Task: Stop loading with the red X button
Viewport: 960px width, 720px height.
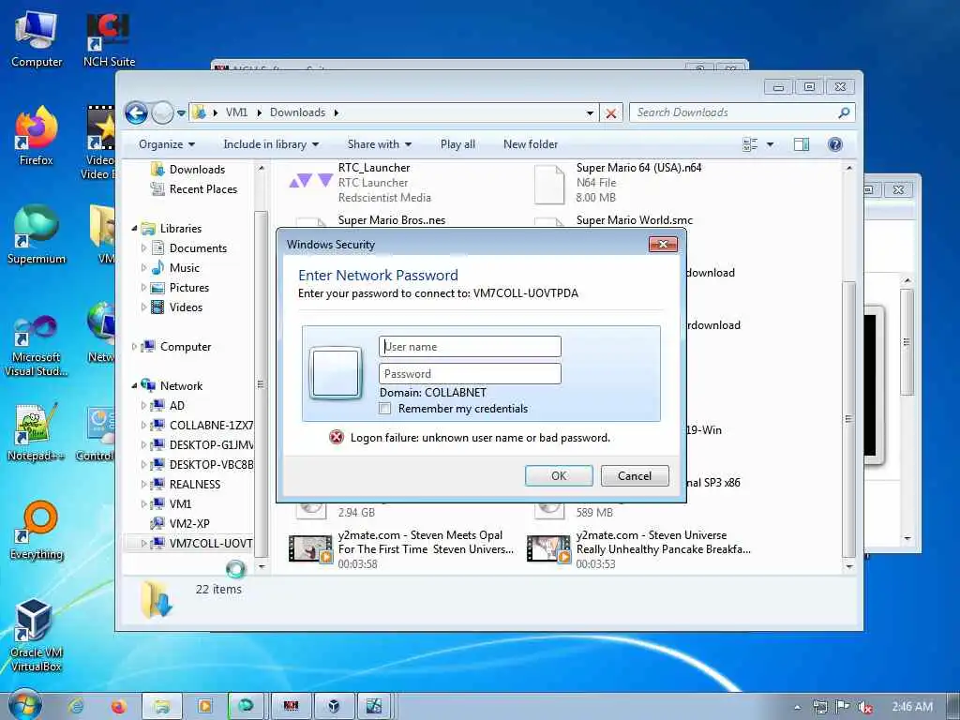Action: (610, 113)
